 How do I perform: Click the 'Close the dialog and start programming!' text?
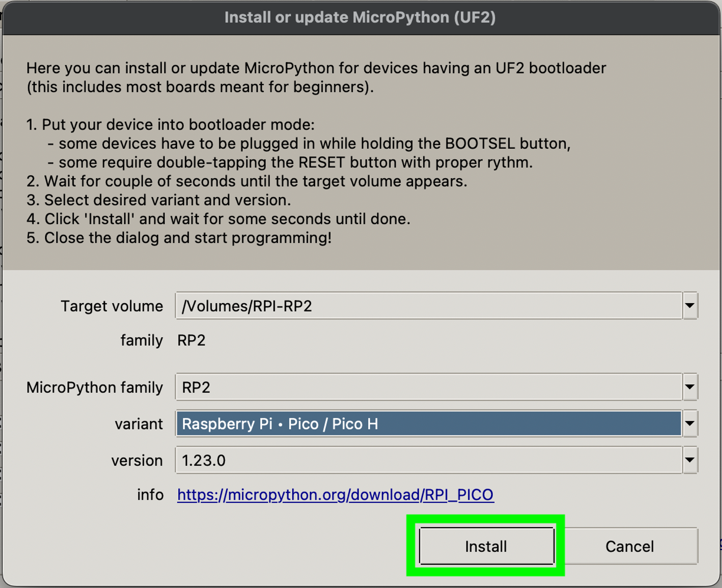(x=179, y=237)
